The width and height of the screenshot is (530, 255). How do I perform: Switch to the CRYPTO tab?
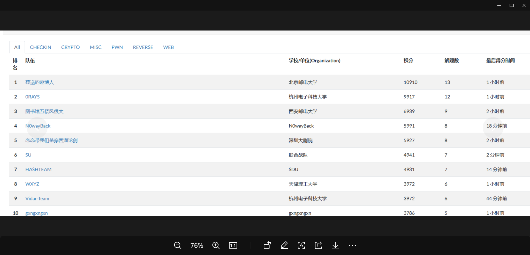pyautogui.click(x=70, y=47)
